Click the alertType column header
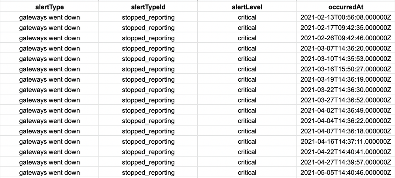 pyautogui.click(x=49, y=7)
